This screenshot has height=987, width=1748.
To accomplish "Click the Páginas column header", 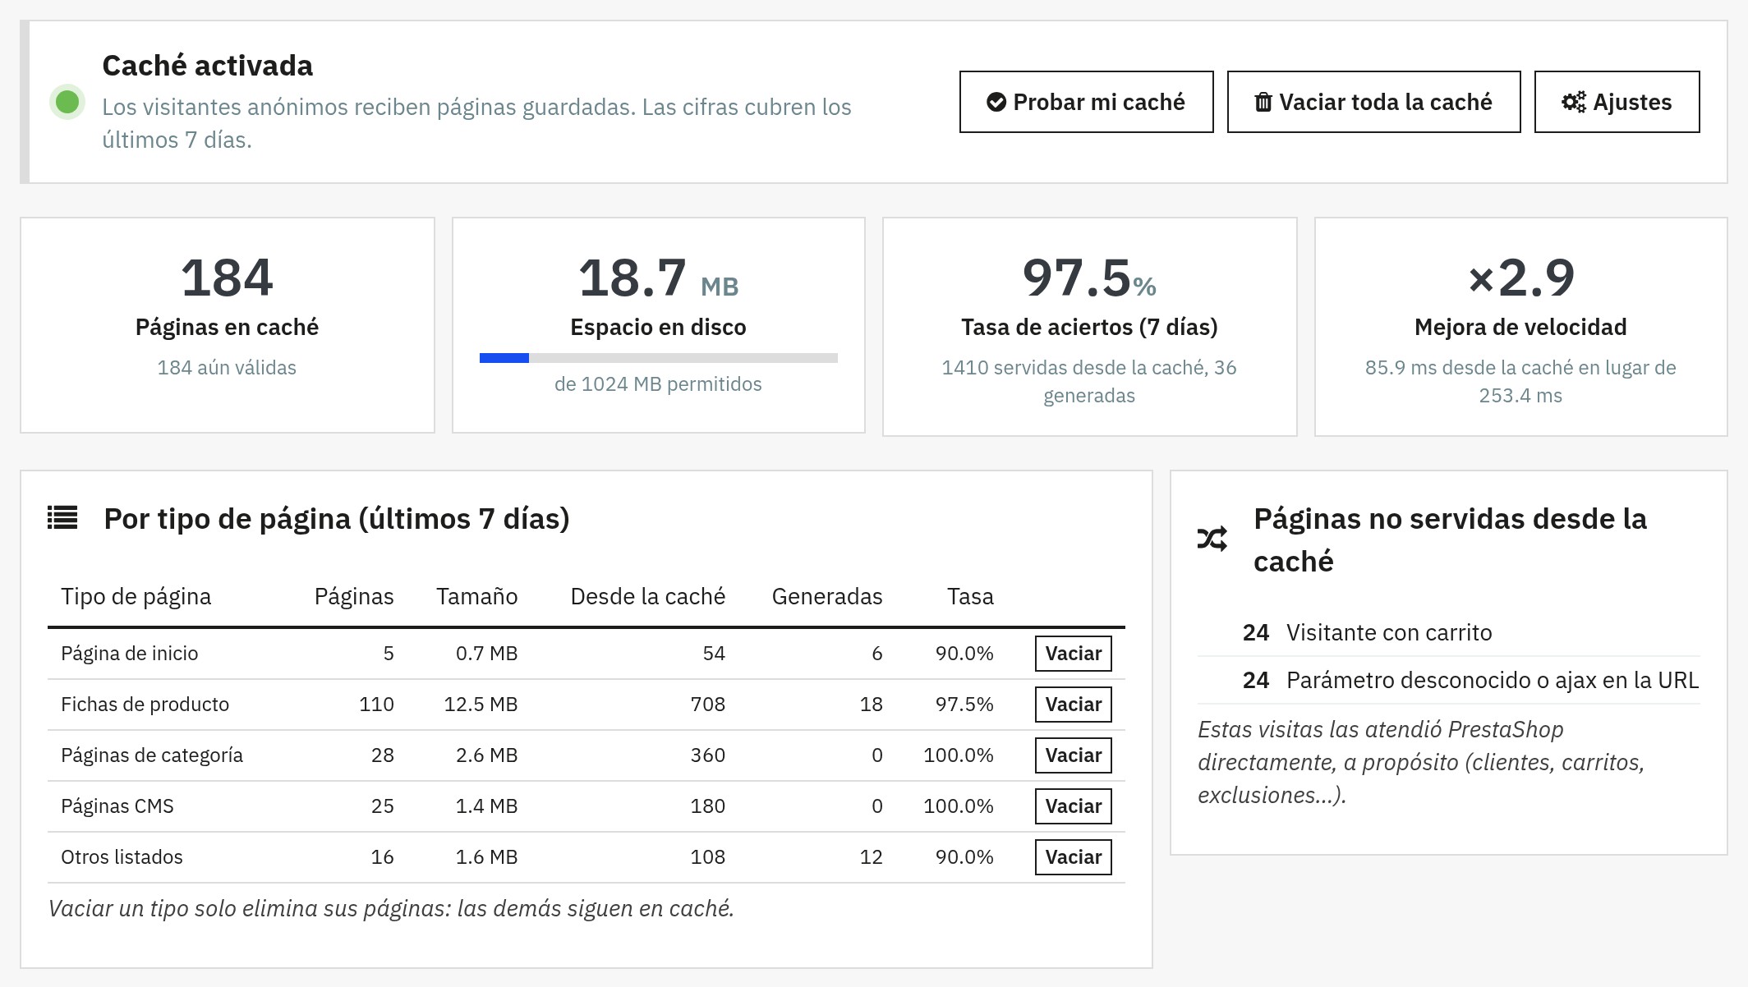I will 354,596.
